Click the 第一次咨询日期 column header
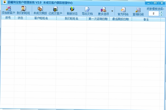The height and width of the screenshot is (110, 166). pyautogui.click(x=98, y=19)
